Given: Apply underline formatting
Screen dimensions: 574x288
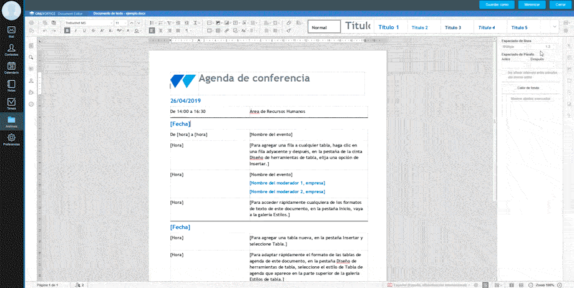Looking at the screenshot, I should (84, 31).
